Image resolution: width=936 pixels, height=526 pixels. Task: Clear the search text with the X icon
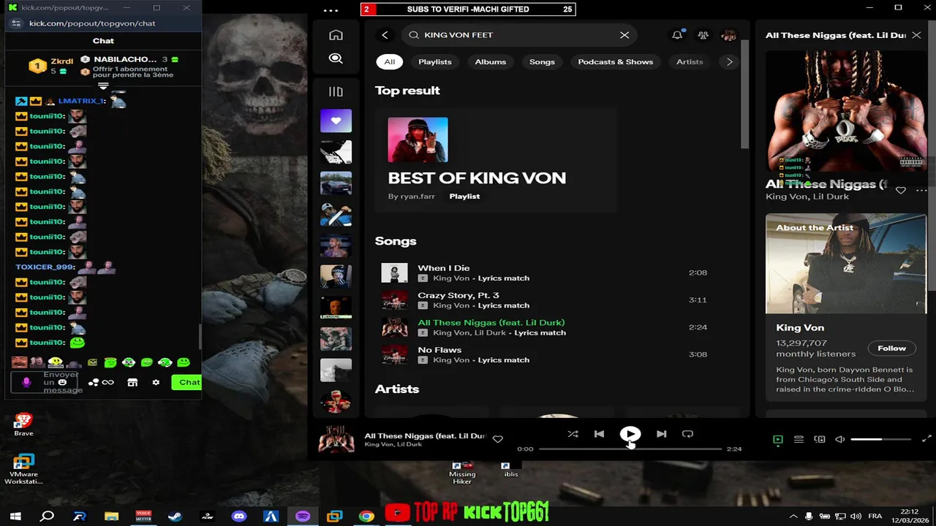(624, 35)
